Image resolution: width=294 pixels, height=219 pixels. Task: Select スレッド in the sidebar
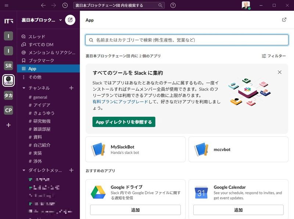coord(37,36)
